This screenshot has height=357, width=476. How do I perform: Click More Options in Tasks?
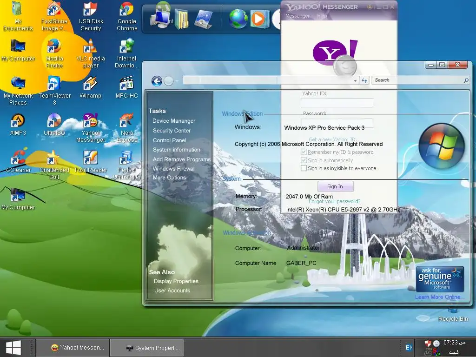(x=169, y=178)
